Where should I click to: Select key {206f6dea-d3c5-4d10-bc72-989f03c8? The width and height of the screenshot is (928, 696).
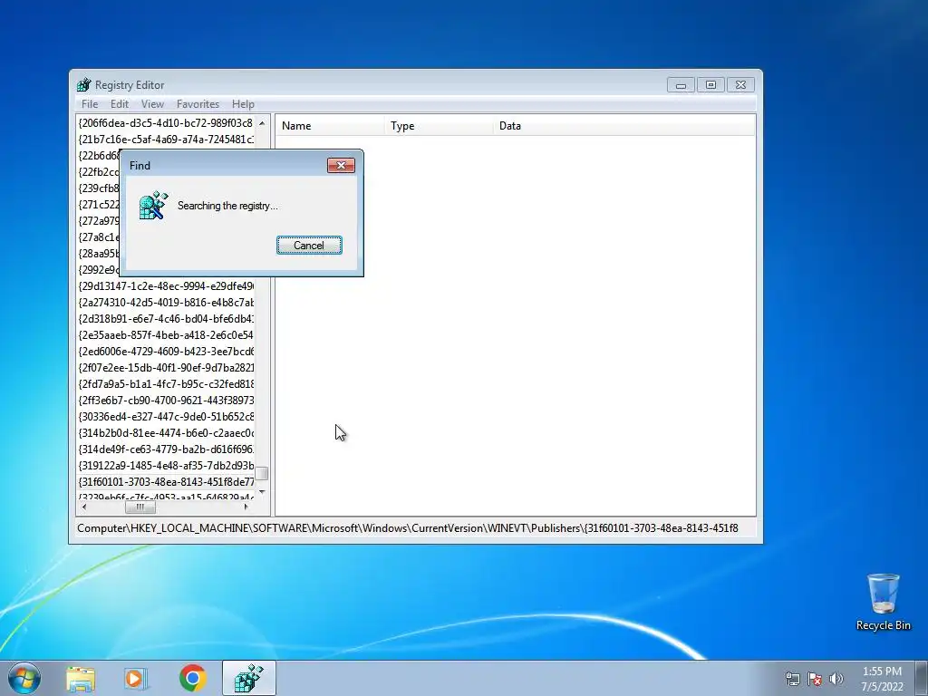[166, 123]
